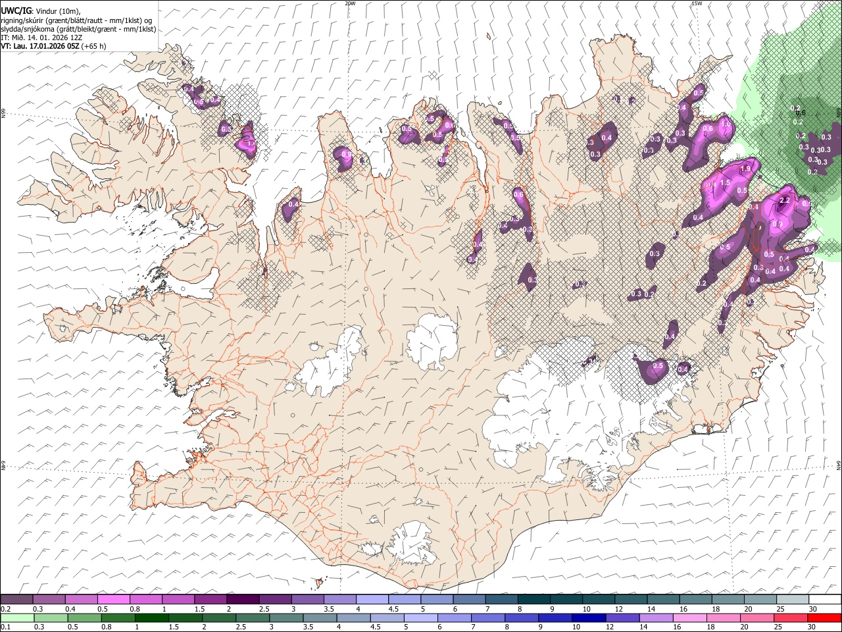Select the medium green 0.5 rain scale swatch
This screenshot has width=842, height=632.
(84, 618)
